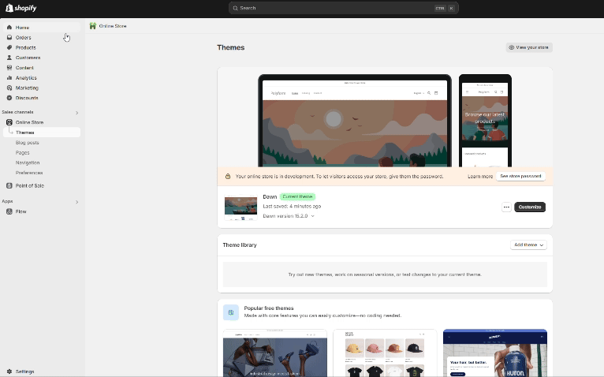This screenshot has height=377, width=604.
Task: Open the Add theme dropdown
Action: pos(528,244)
